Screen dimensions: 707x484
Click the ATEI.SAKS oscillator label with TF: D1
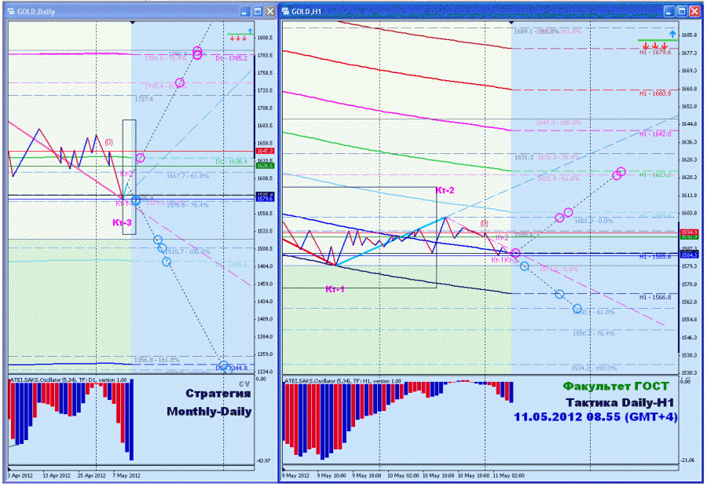click(68, 380)
